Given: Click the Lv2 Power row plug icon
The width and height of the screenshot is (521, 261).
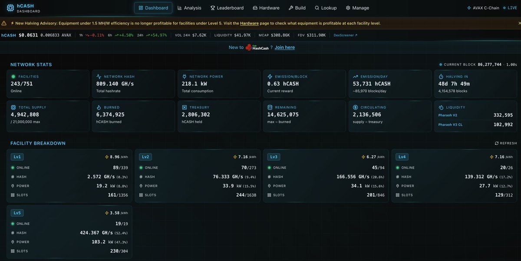Looking at the screenshot, I should [x=141, y=186].
